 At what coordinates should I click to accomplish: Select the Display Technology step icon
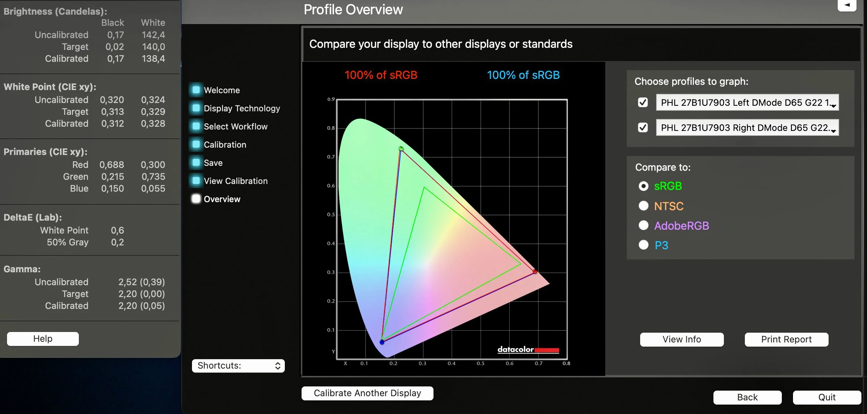pos(196,108)
